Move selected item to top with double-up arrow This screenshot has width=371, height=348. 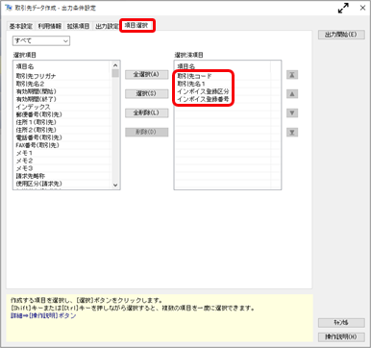(292, 75)
